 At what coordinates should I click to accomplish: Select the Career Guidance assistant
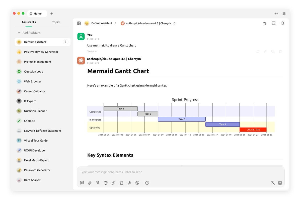pos(42,91)
